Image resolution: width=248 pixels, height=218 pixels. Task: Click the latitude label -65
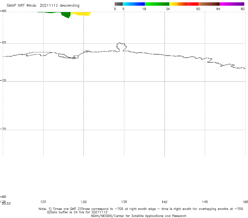pos(3,43)
